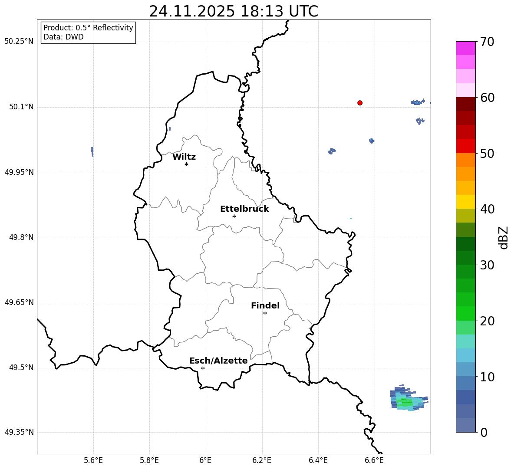Click the 49.95°N latitude label
The height and width of the screenshot is (469, 514).
[x=19, y=172]
